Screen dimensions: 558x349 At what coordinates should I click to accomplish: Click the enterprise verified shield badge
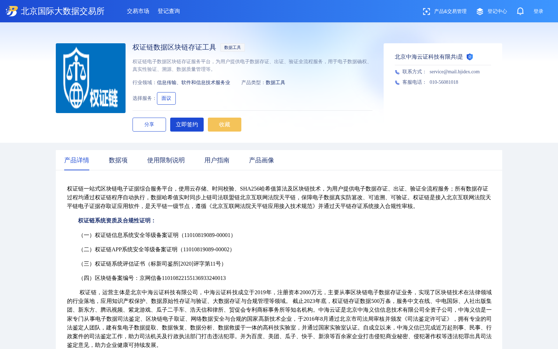click(470, 57)
